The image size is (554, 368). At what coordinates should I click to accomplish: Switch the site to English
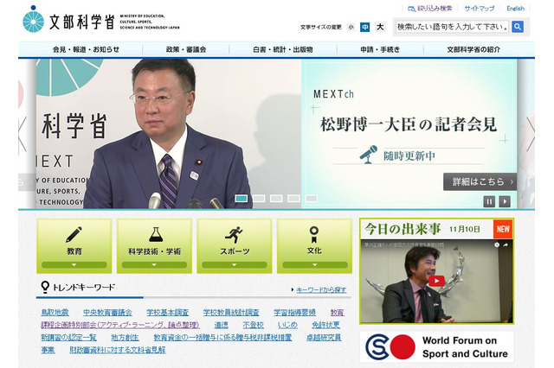click(515, 8)
